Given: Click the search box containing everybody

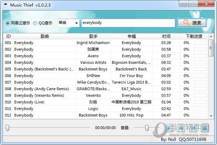Looking at the screenshot, I should (128, 23).
